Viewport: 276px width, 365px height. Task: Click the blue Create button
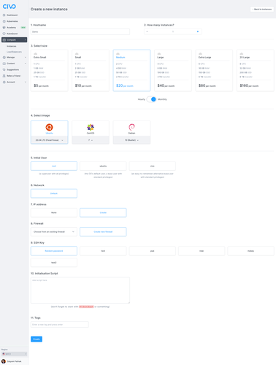click(37, 339)
